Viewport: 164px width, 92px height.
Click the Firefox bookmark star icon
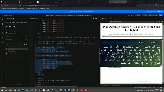point(137,5)
